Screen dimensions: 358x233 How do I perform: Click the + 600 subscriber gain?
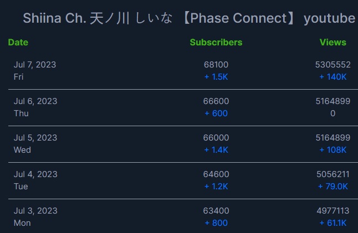coord(216,113)
